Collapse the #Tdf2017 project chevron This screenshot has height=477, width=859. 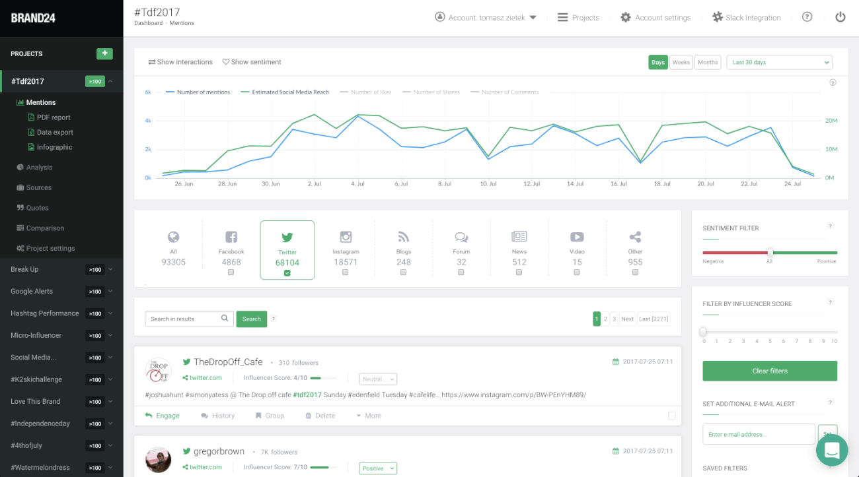click(x=110, y=81)
